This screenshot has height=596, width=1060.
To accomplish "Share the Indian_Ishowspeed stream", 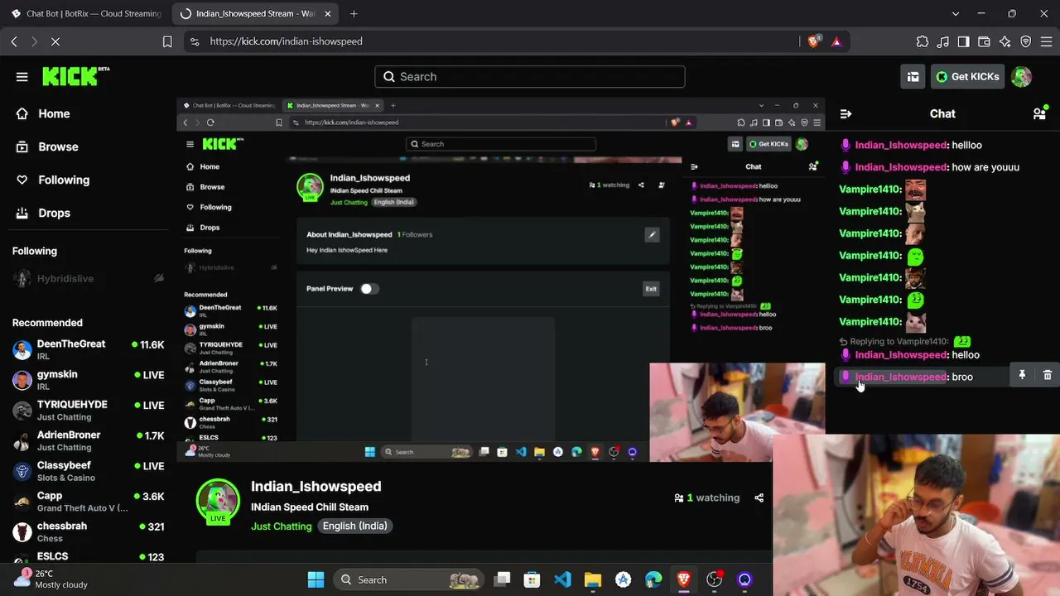I will tap(759, 497).
